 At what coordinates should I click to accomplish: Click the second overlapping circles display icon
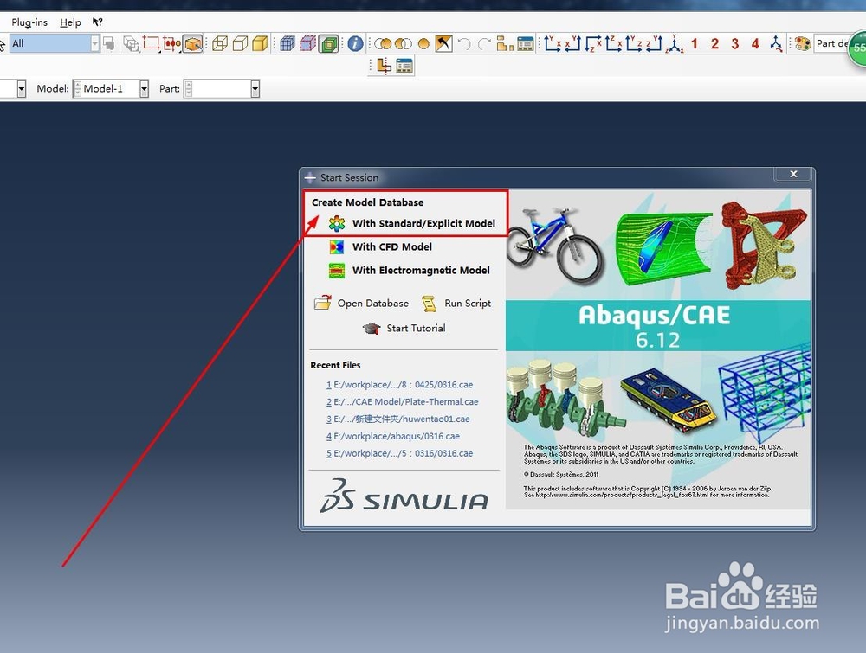tap(404, 43)
